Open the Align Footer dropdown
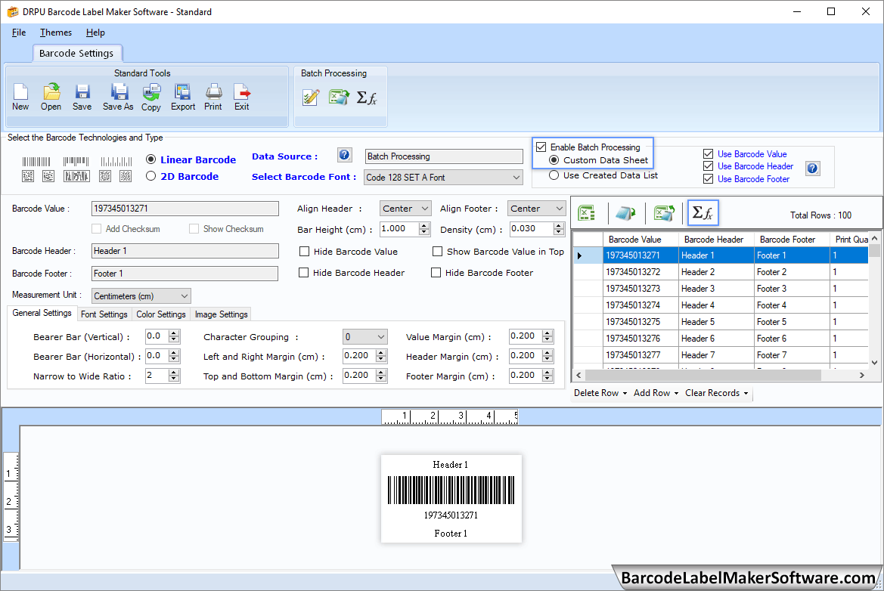 [x=536, y=209]
